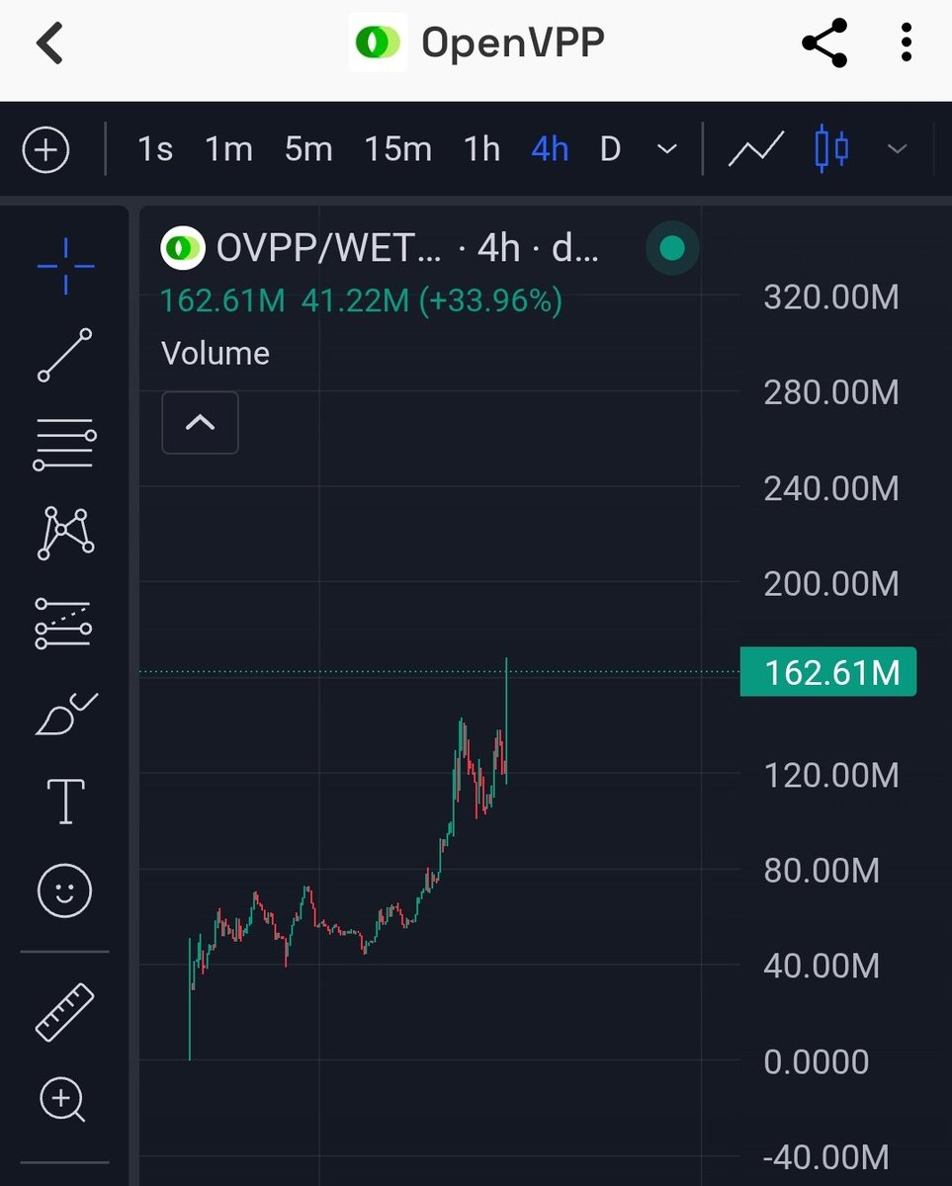Collapse the Volume indicator legend

200,423
